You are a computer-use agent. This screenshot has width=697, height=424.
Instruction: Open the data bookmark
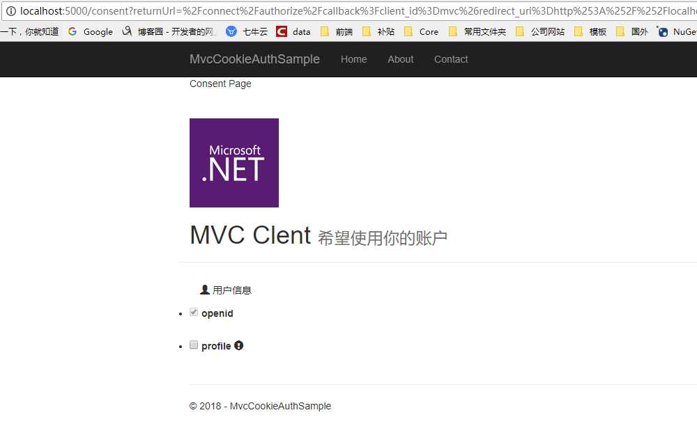[x=293, y=31]
